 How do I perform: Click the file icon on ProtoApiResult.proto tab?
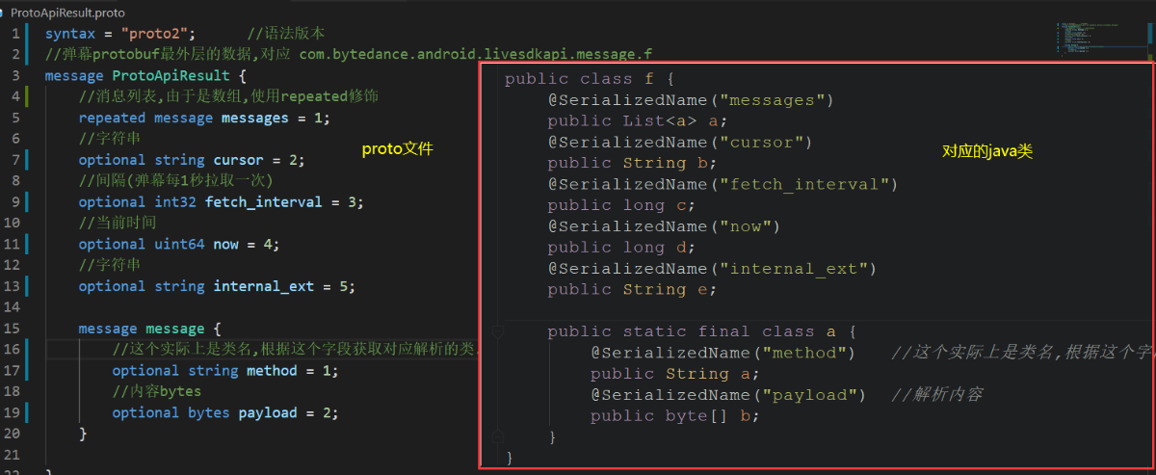tap(4, 13)
